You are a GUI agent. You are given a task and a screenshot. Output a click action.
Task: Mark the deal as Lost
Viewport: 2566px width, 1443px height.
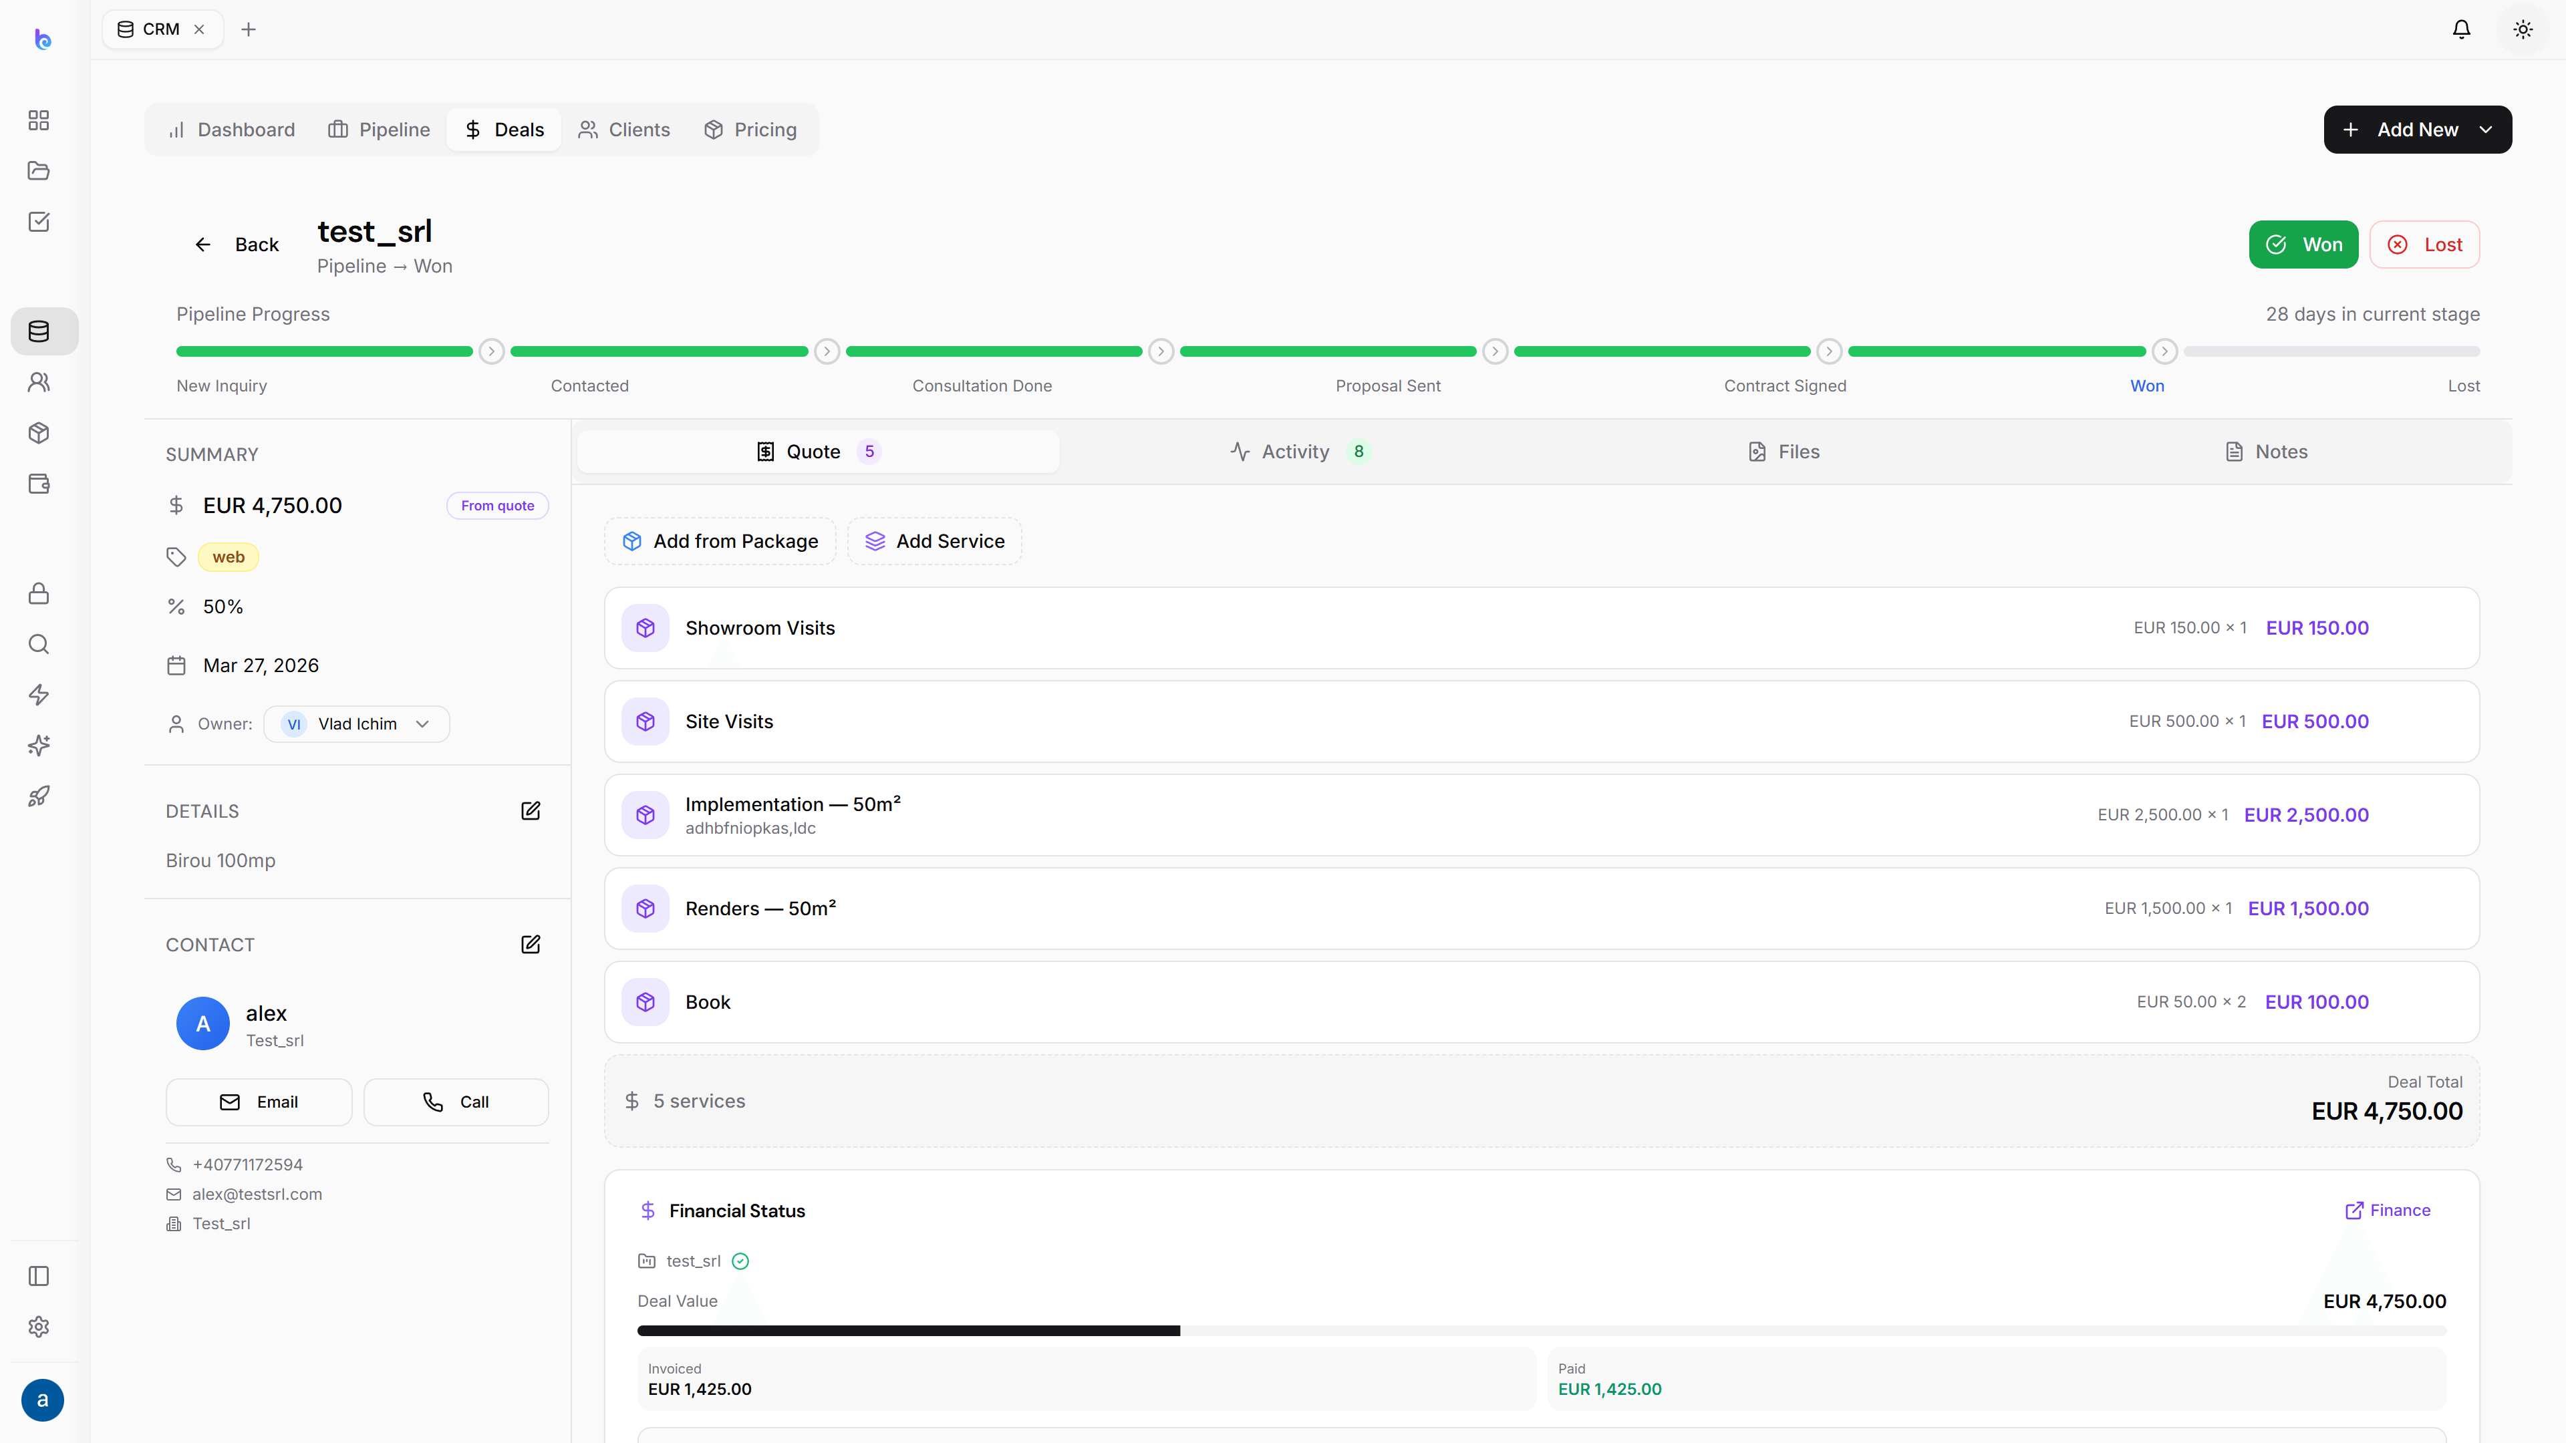click(x=2424, y=245)
